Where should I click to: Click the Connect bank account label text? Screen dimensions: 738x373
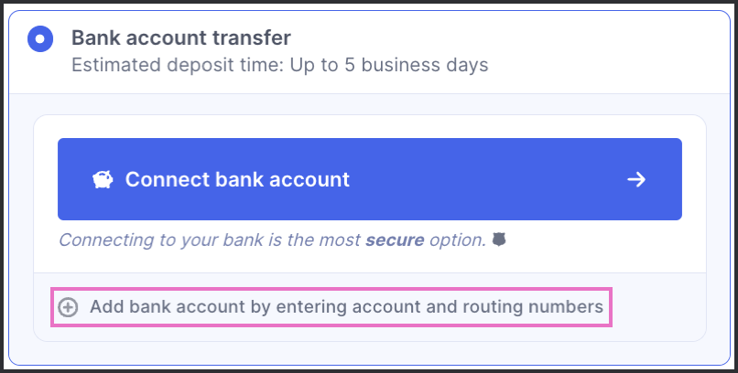pyautogui.click(x=237, y=179)
